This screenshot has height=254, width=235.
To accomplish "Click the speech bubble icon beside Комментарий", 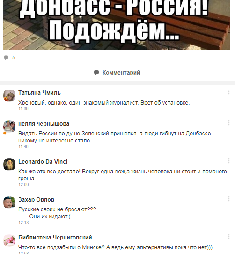I will click(x=96, y=73).
